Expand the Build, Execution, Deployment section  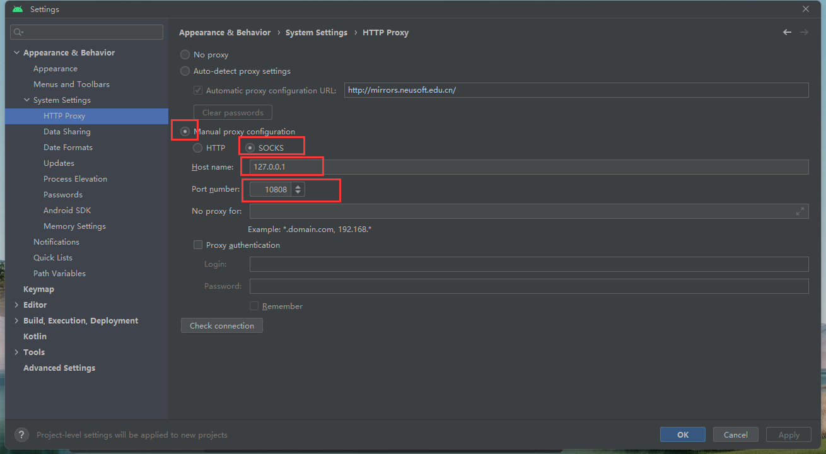pos(16,321)
